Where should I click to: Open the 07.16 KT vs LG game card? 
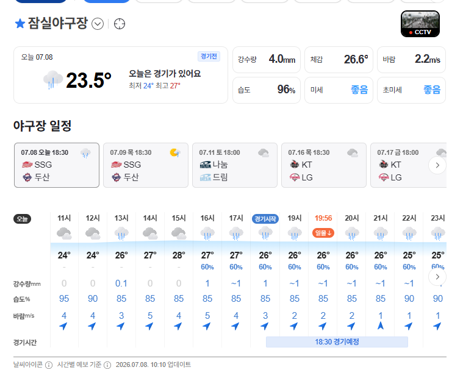pos(324,165)
